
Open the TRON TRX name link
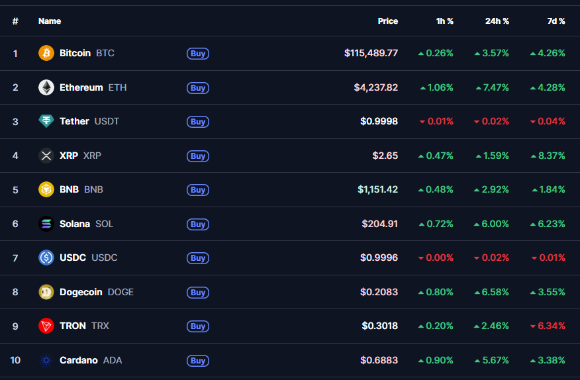coord(84,326)
